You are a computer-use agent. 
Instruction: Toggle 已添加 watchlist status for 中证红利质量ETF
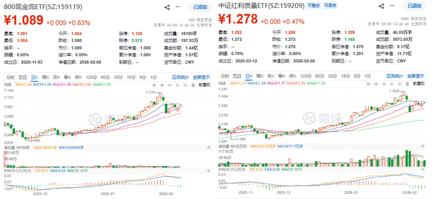414,6
